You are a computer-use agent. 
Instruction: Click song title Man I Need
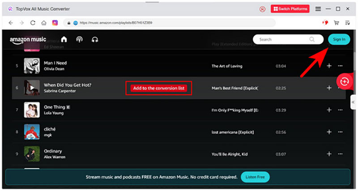55,63
